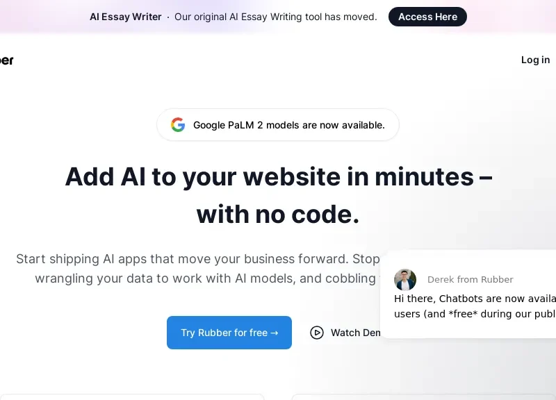This screenshot has width=556, height=400.
Task: Click the "Derek from Rubber" sender name
Action: (470, 280)
